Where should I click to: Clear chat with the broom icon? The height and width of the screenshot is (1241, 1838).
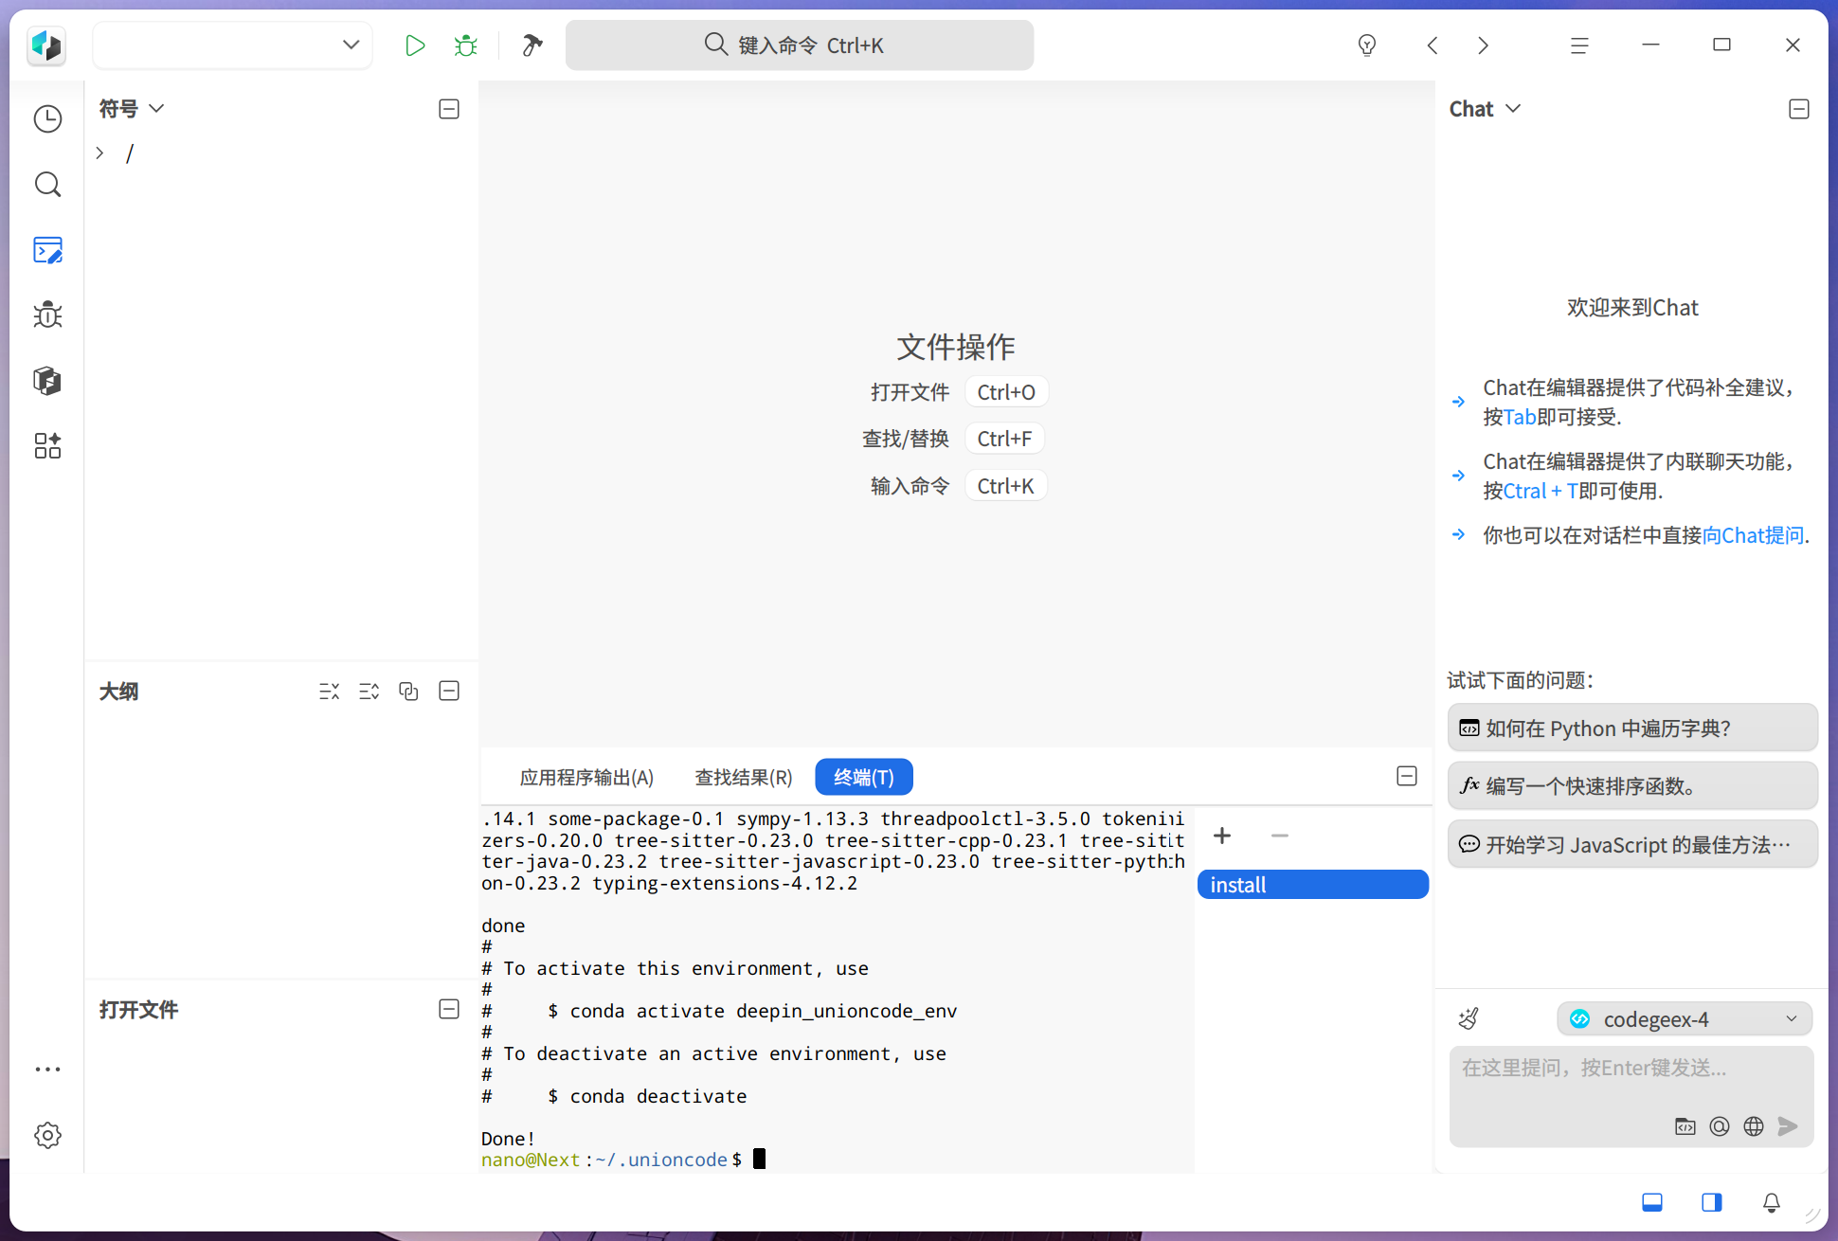[x=1469, y=1019]
